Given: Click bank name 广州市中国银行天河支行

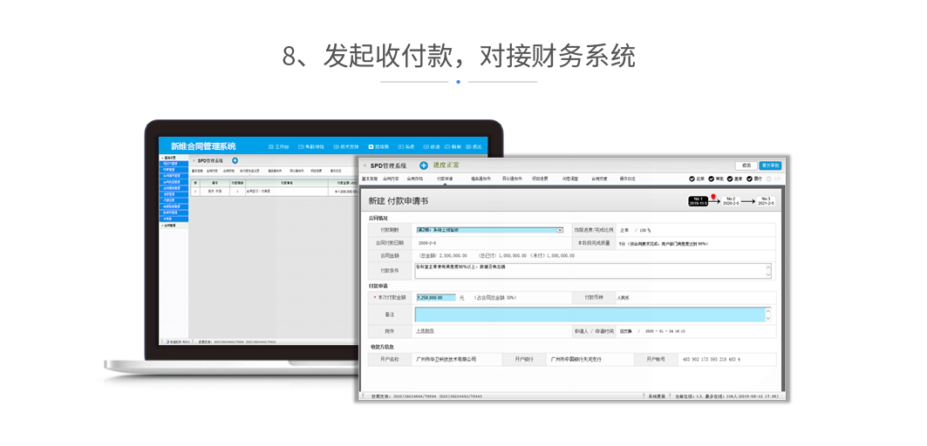Looking at the screenshot, I should click(576, 359).
